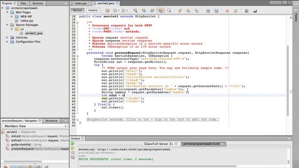Open the Structure tab
This screenshot has height=168, width=299.
click(51, 120)
